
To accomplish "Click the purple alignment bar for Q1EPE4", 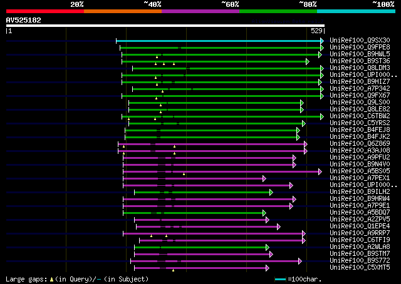I will [x=209, y=227].
